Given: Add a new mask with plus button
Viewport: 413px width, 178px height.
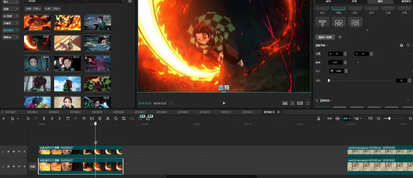Looking at the screenshot, I should [340, 37].
